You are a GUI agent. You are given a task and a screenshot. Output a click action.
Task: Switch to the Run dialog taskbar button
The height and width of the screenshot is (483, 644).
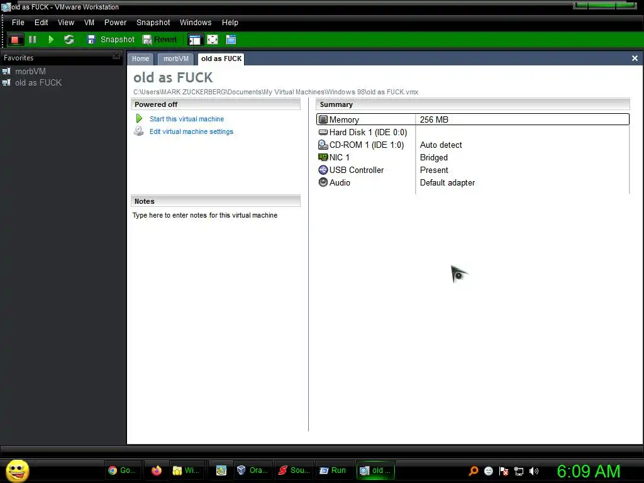pyautogui.click(x=333, y=470)
